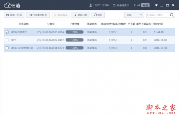Viewport: 179px width, 116px height.
Task: Click the 客厅 task name
Action: click(x=14, y=40)
